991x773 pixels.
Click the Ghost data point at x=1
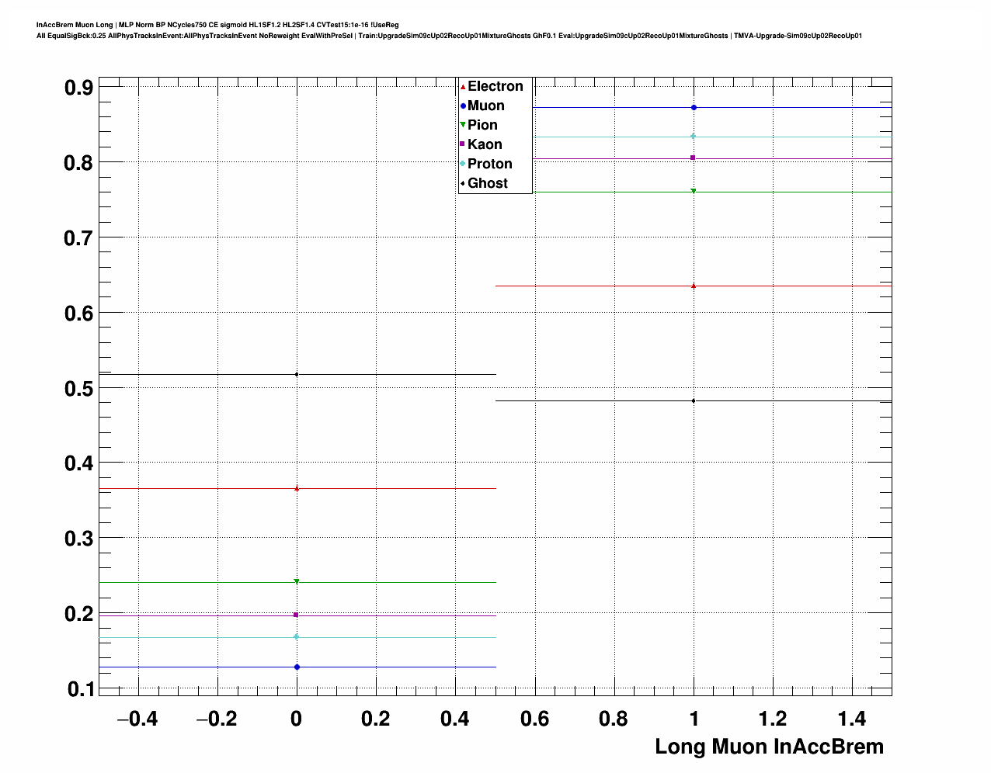tap(694, 401)
